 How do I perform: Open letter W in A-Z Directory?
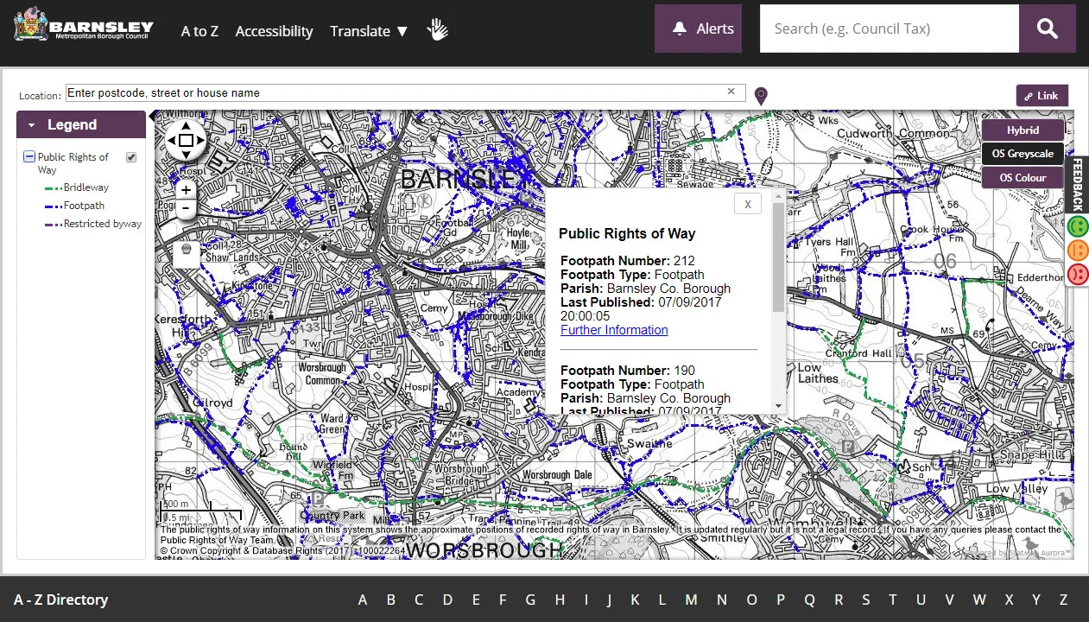[978, 600]
